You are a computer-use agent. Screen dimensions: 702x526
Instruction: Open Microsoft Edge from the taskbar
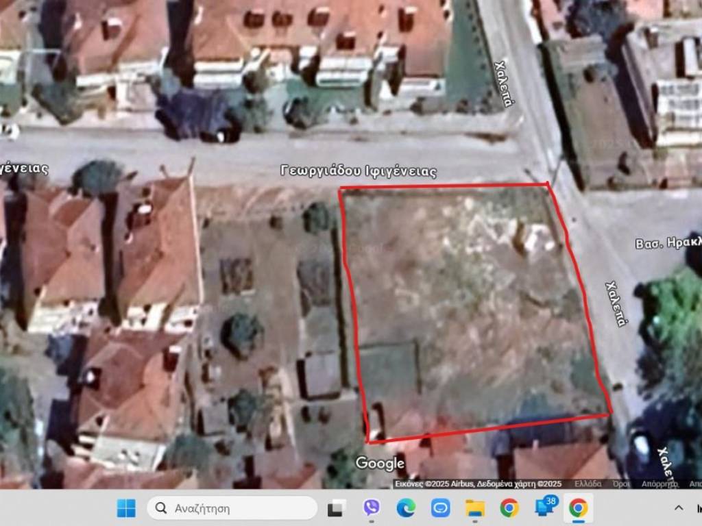pos(406,508)
